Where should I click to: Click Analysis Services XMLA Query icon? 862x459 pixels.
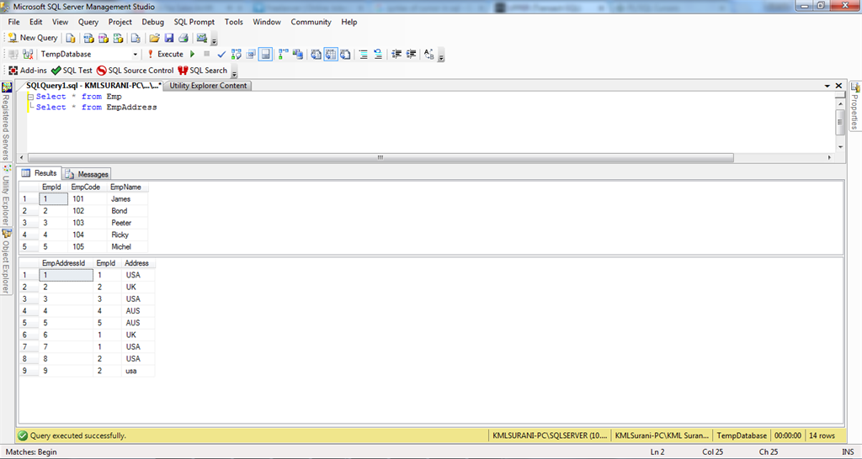[118, 38]
